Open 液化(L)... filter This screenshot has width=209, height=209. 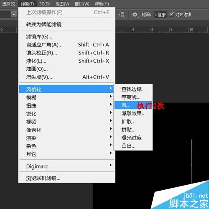[67, 61]
